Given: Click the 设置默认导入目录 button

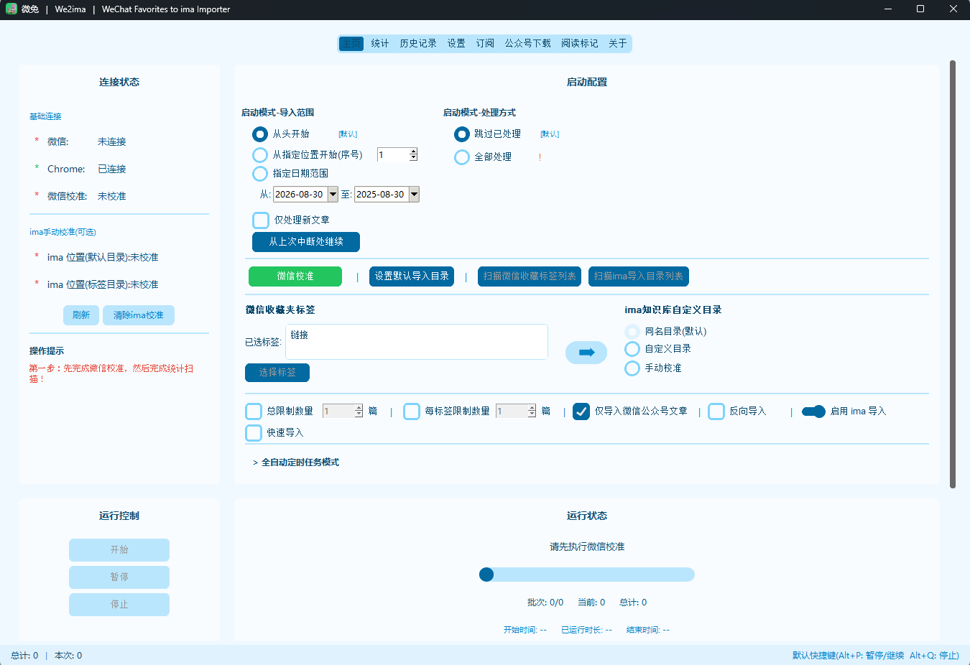Looking at the screenshot, I should [412, 276].
